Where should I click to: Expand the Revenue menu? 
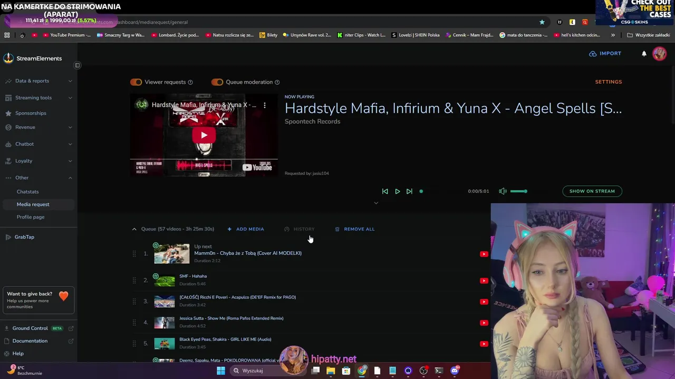(x=70, y=127)
